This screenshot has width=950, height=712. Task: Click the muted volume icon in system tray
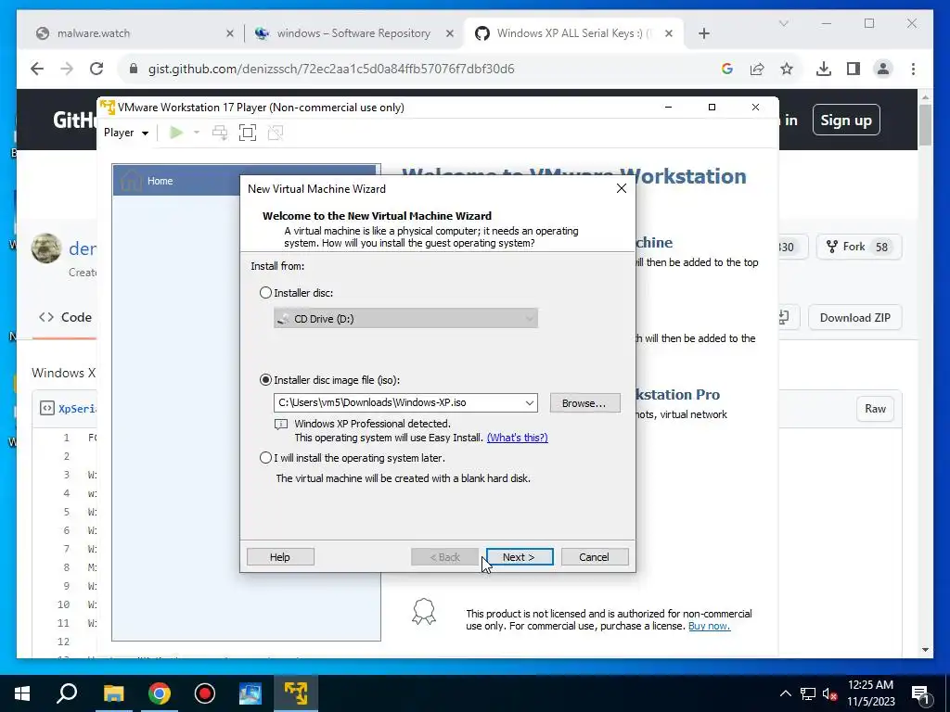coord(830,693)
